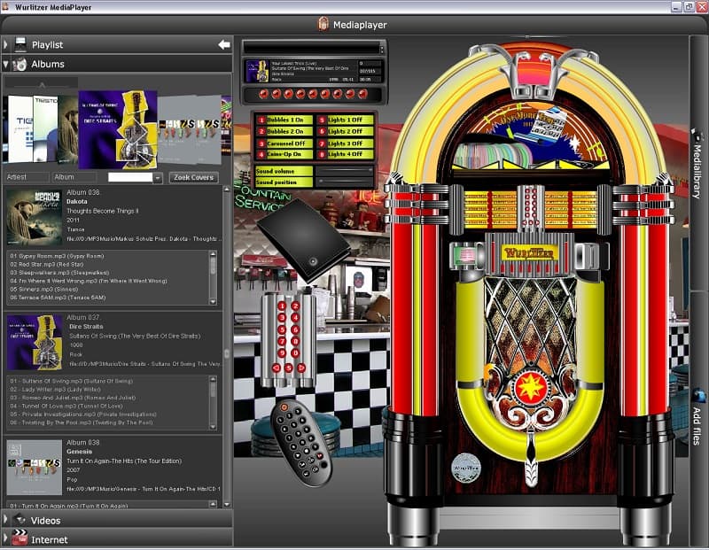The width and height of the screenshot is (709, 550).
Task: Collapse the Albums section
Action: click(x=7, y=64)
